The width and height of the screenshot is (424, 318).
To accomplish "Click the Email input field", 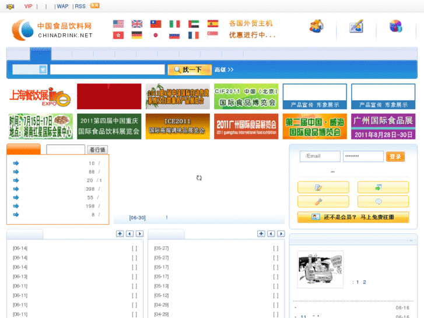I will click(x=320, y=156).
